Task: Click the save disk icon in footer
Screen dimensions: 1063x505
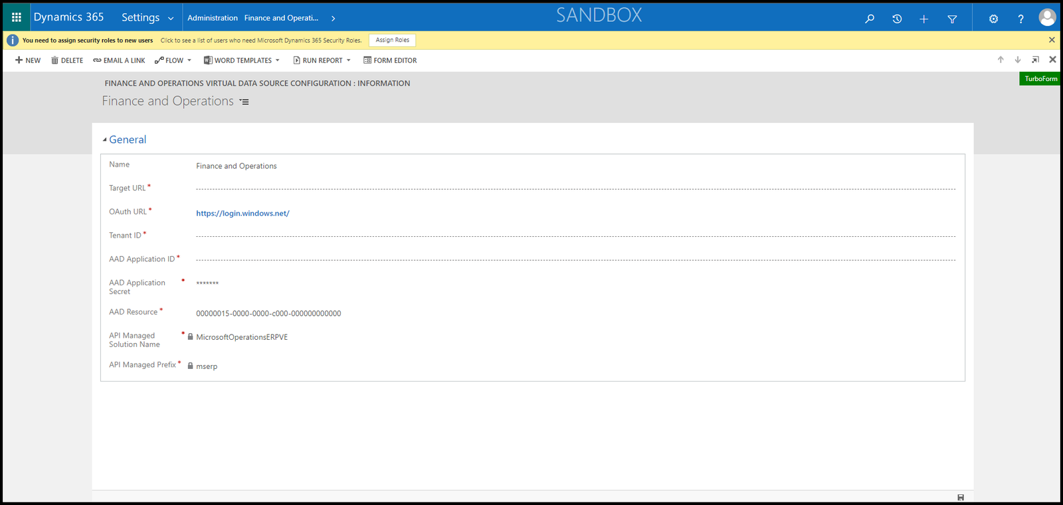Action: coord(961,497)
